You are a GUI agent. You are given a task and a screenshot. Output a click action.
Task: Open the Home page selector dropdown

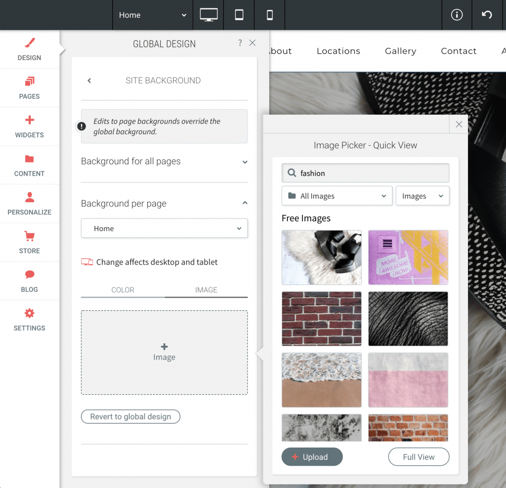click(164, 229)
